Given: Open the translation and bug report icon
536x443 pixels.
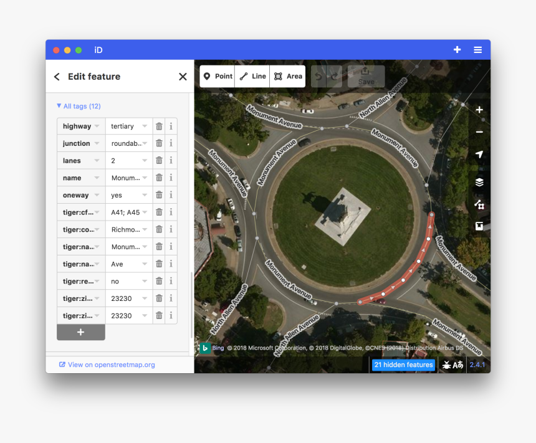Looking at the screenshot, I should pyautogui.click(x=452, y=365).
